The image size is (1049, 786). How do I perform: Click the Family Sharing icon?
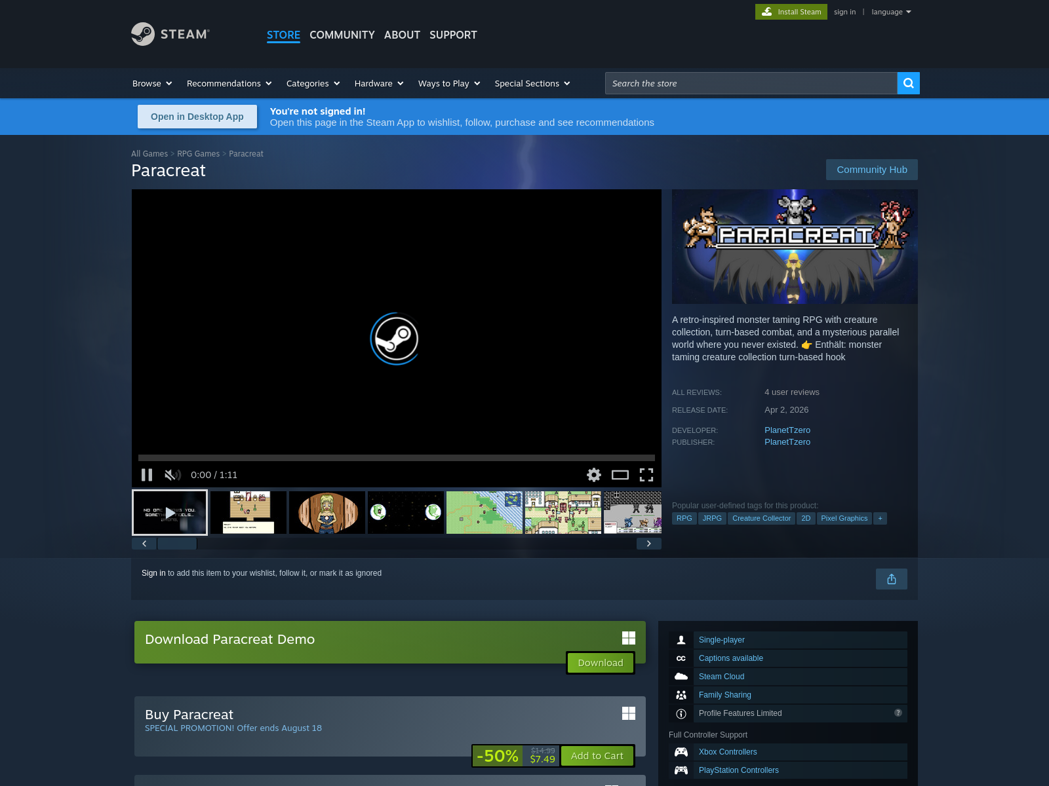click(x=681, y=695)
